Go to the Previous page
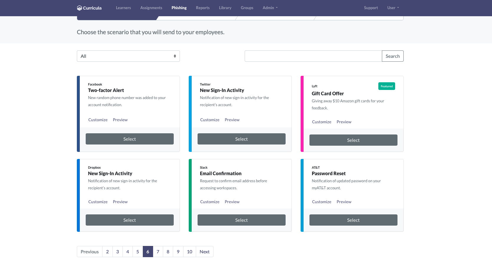 tap(90, 252)
